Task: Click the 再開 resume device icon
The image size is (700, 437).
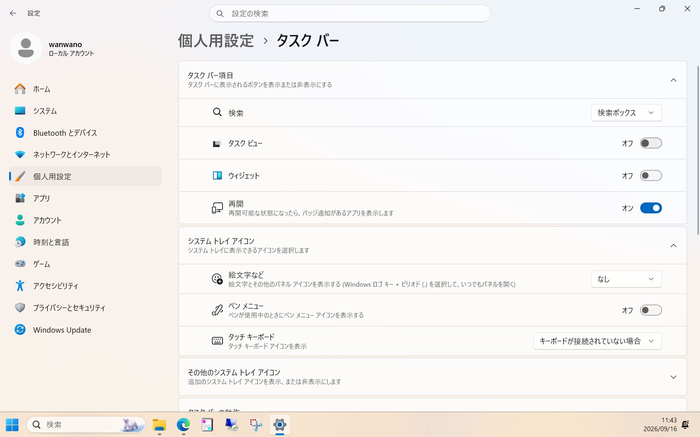Action: (x=217, y=208)
